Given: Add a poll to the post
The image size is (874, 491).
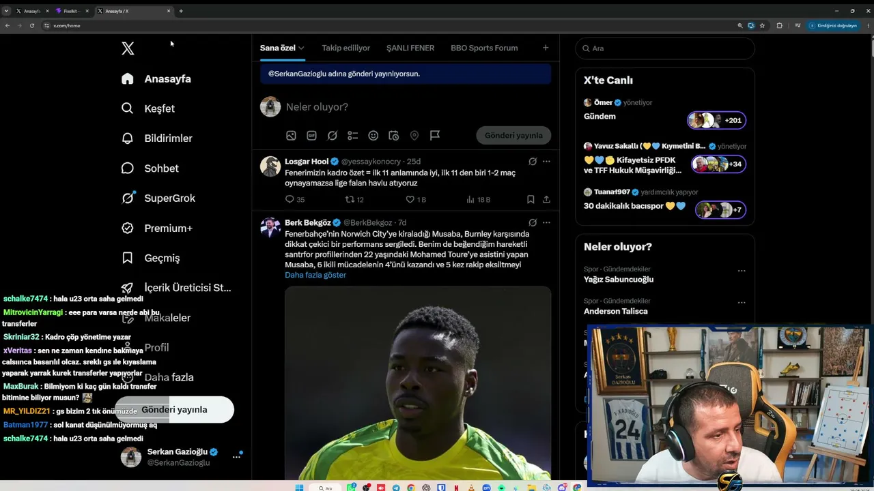Looking at the screenshot, I should point(352,136).
